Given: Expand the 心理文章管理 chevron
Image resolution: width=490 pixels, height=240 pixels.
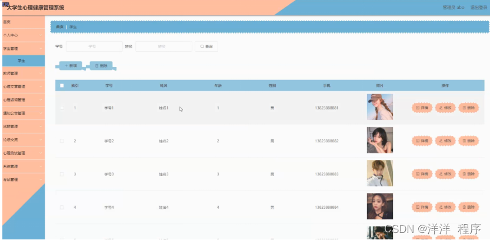Looking at the screenshot, I should point(41,86).
